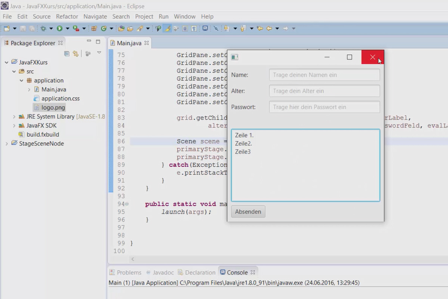Click the Save All icon
Screen dimensions: 448x299
pyautogui.click(x=31, y=28)
